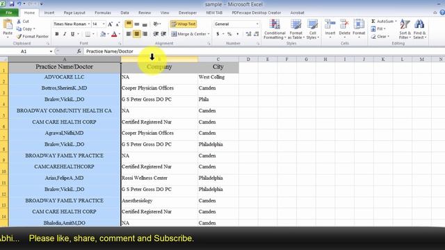Click the Save icon in Quick Access
Viewport: 445px width, 250px height.
point(12,4)
